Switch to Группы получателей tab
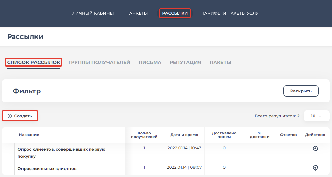332x177 pixels. click(99, 62)
